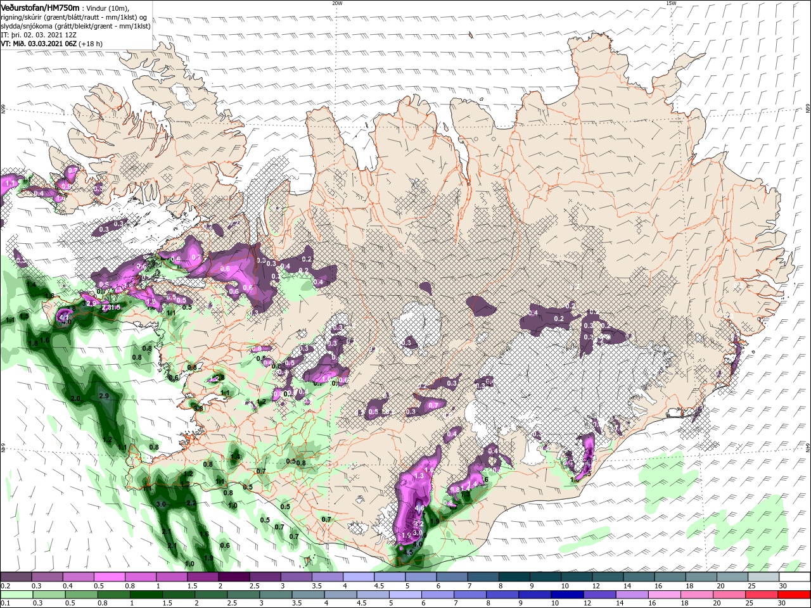Screen dimensions: 811x608
Task: Pick the snow-scale swatch between 18 and 20
Action: [701, 577]
